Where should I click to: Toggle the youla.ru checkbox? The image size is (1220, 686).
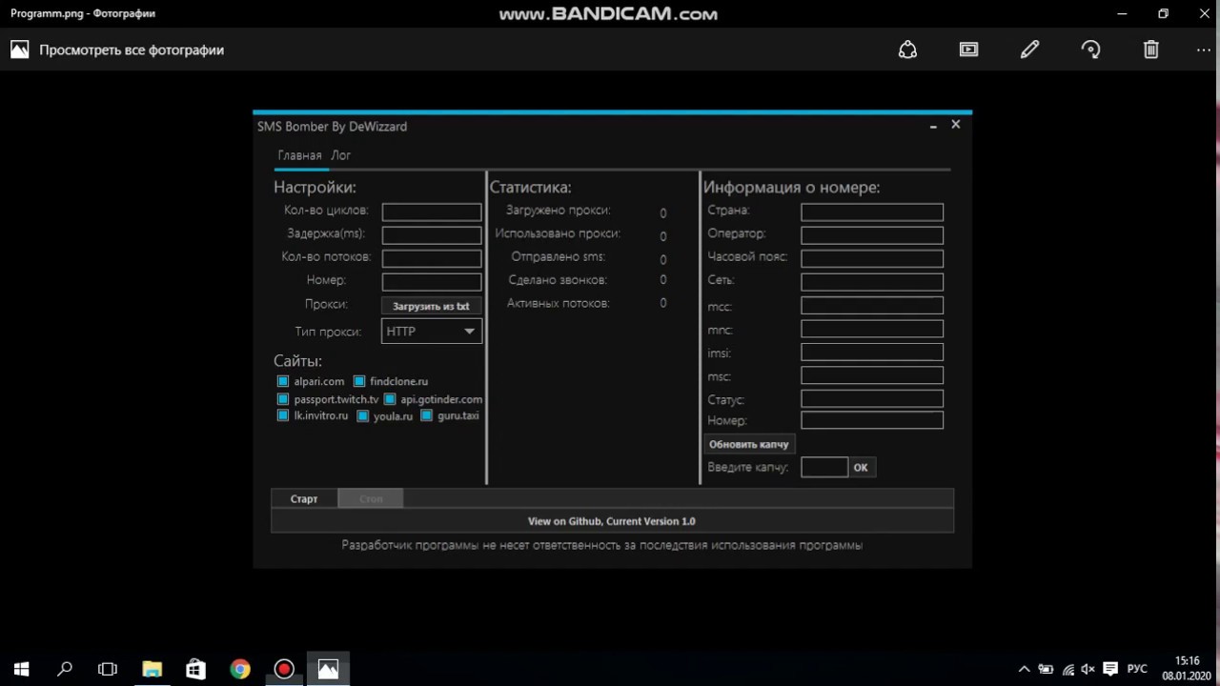[362, 415]
